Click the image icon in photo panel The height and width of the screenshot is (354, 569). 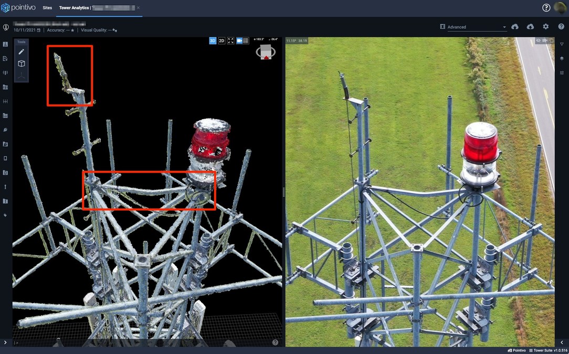pyautogui.click(x=545, y=40)
